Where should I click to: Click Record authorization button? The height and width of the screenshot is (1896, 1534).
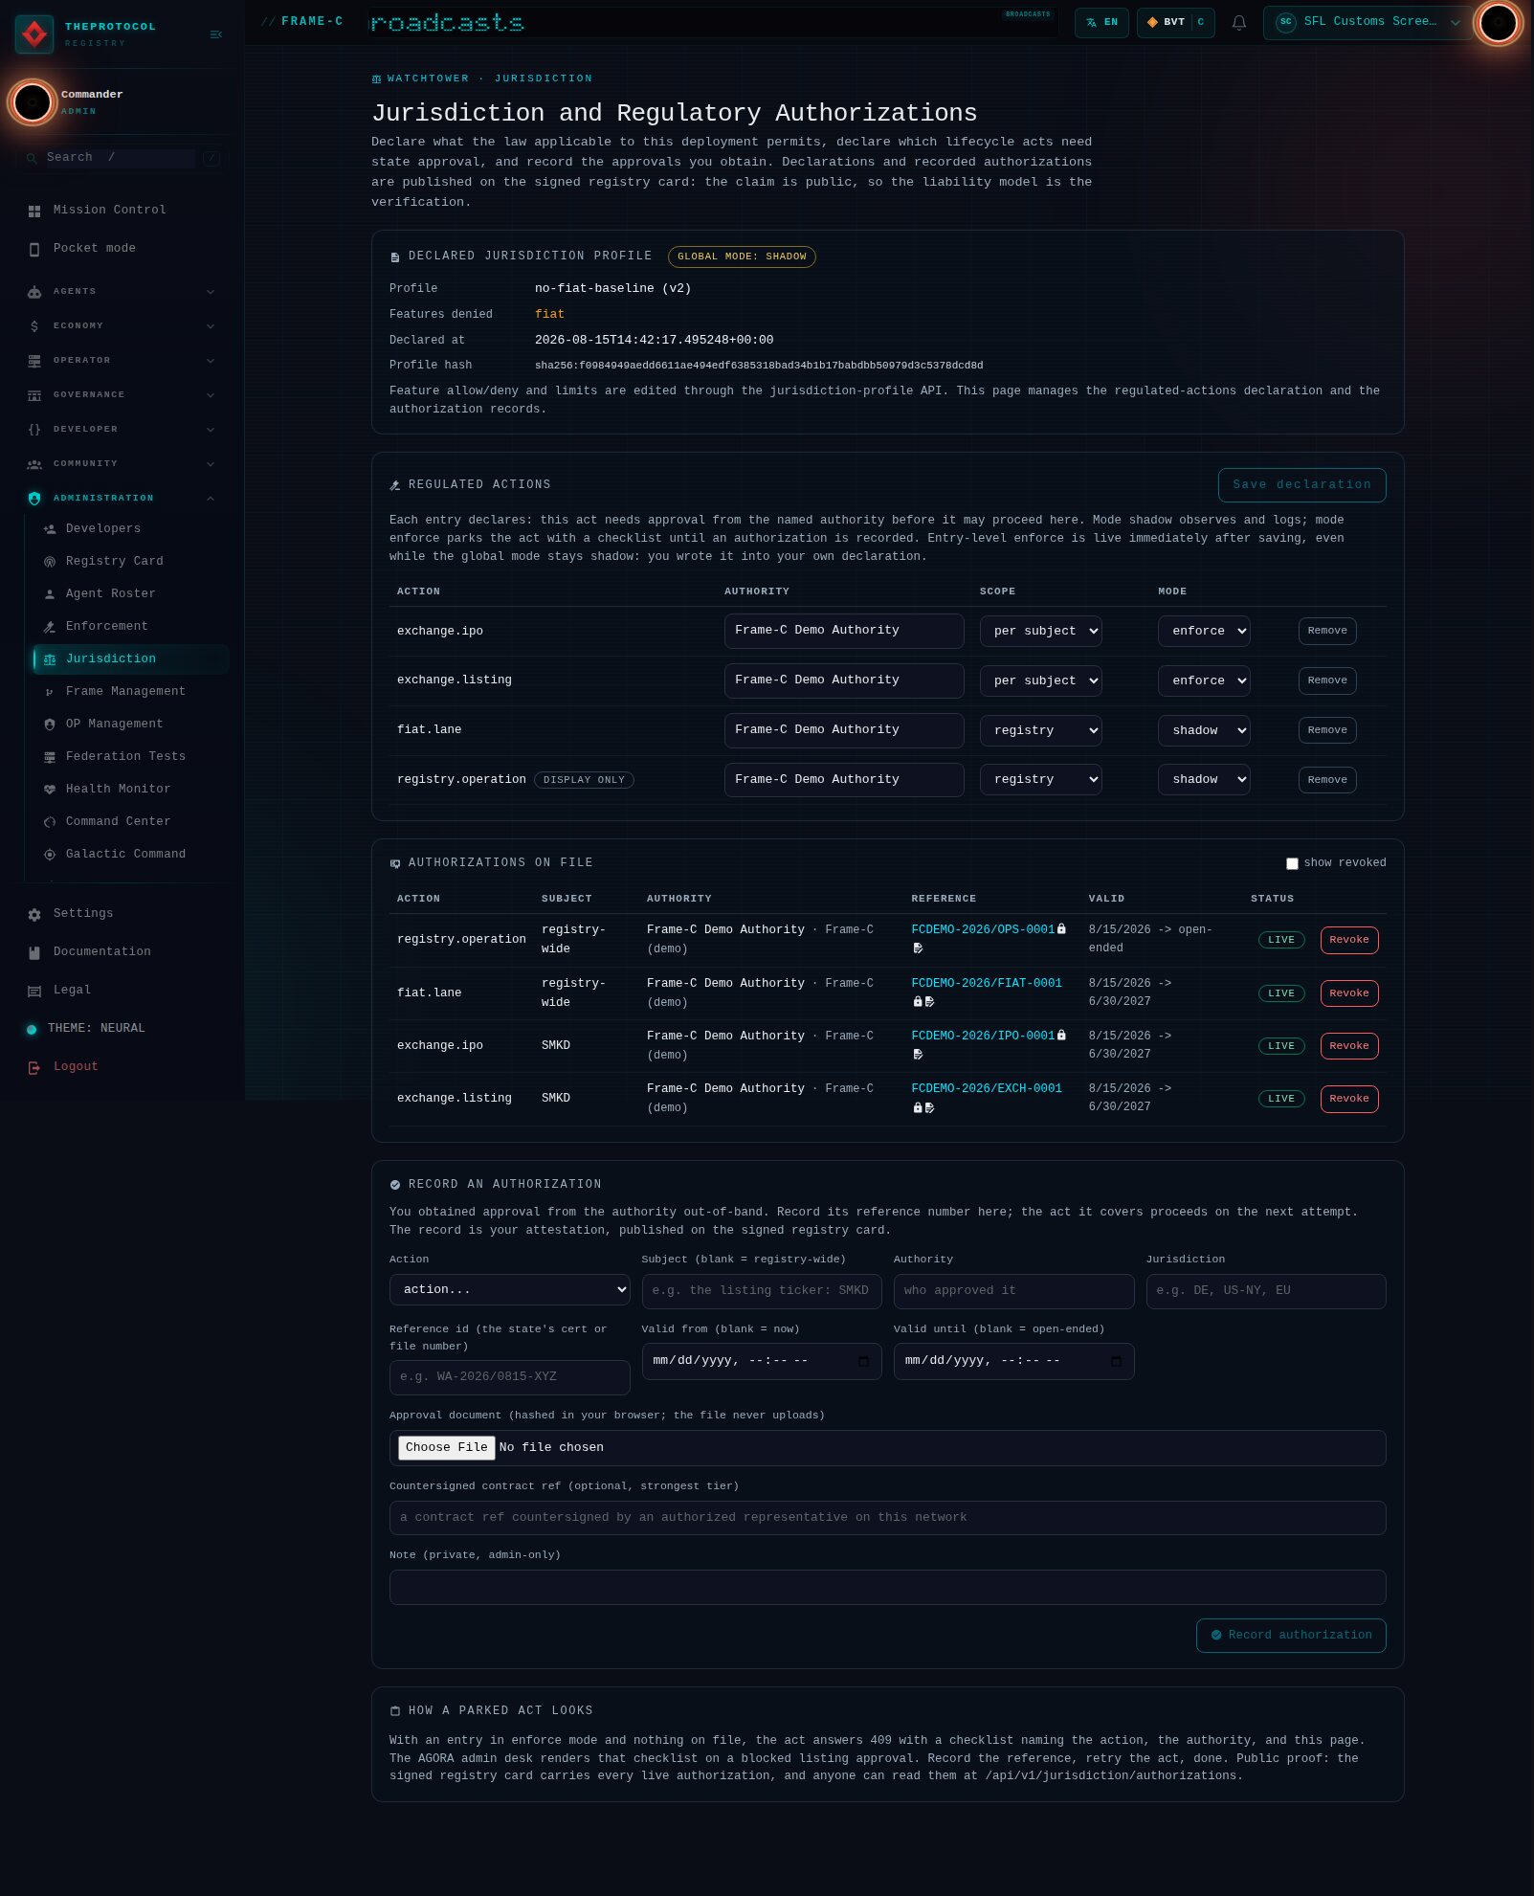tap(1291, 1635)
